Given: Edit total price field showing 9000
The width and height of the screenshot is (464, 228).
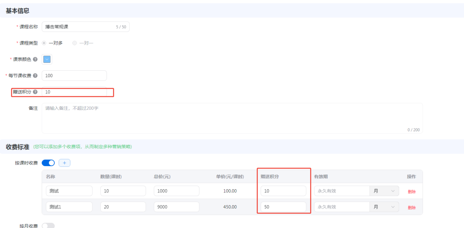Looking at the screenshot, I should click(176, 207).
